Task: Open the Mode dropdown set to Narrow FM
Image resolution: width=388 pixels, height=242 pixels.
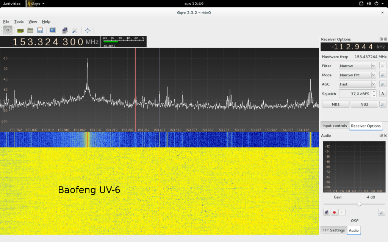Action: (357, 75)
